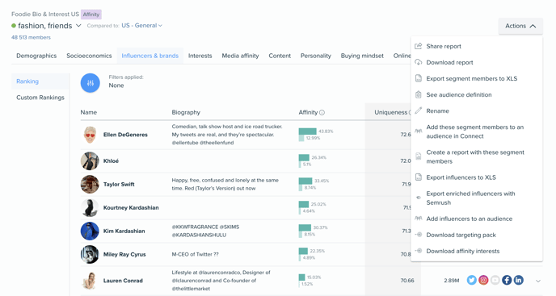The height and width of the screenshot is (296, 556).
Task: Select Ranking in the left sidebar
Action: pos(40,81)
